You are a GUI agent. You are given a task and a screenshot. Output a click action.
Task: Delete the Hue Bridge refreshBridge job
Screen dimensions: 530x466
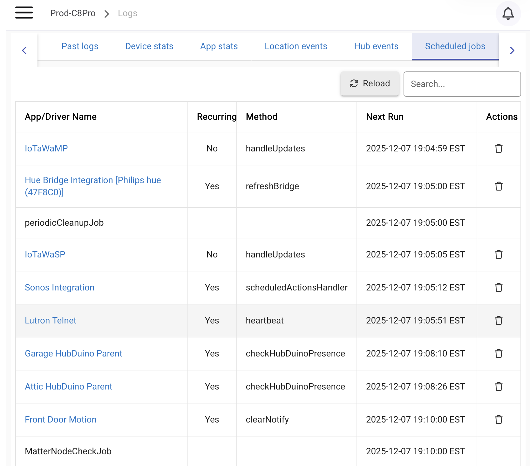coord(499,186)
